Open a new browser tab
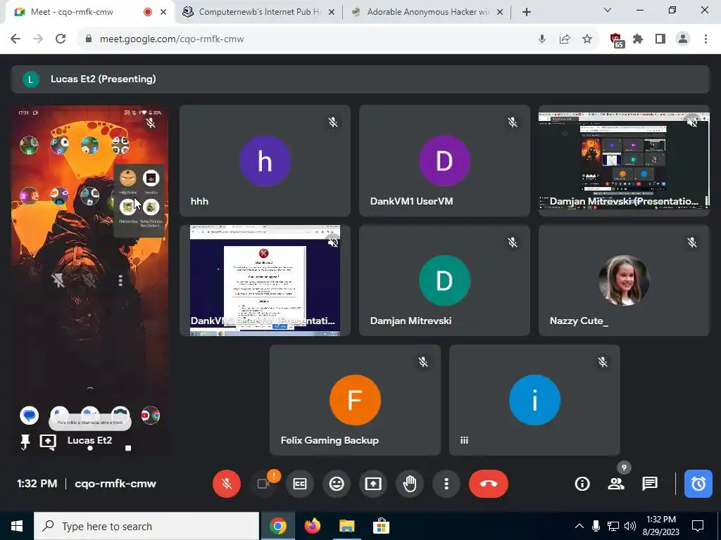The image size is (721, 540). tap(527, 12)
